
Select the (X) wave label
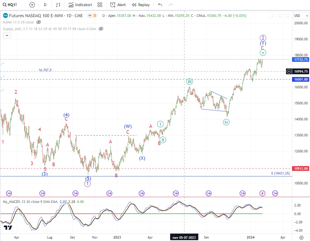coord(142,158)
